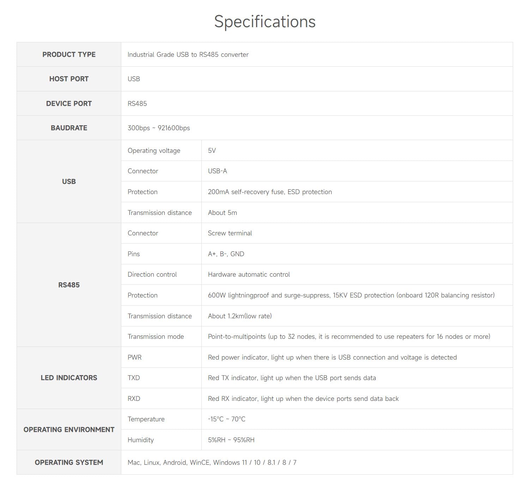The image size is (529, 487).
Task: Click the -15°C ~ 70°C temperature value
Action: point(226,419)
